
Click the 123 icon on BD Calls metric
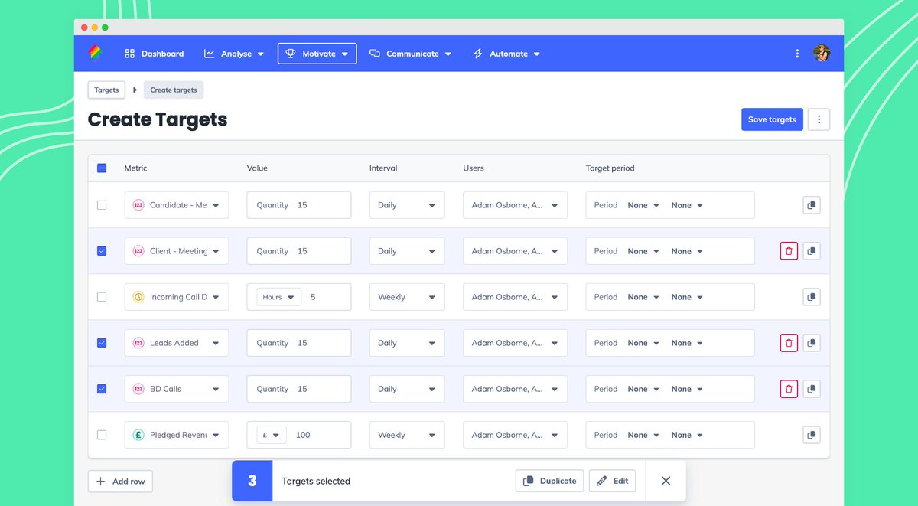coord(138,389)
